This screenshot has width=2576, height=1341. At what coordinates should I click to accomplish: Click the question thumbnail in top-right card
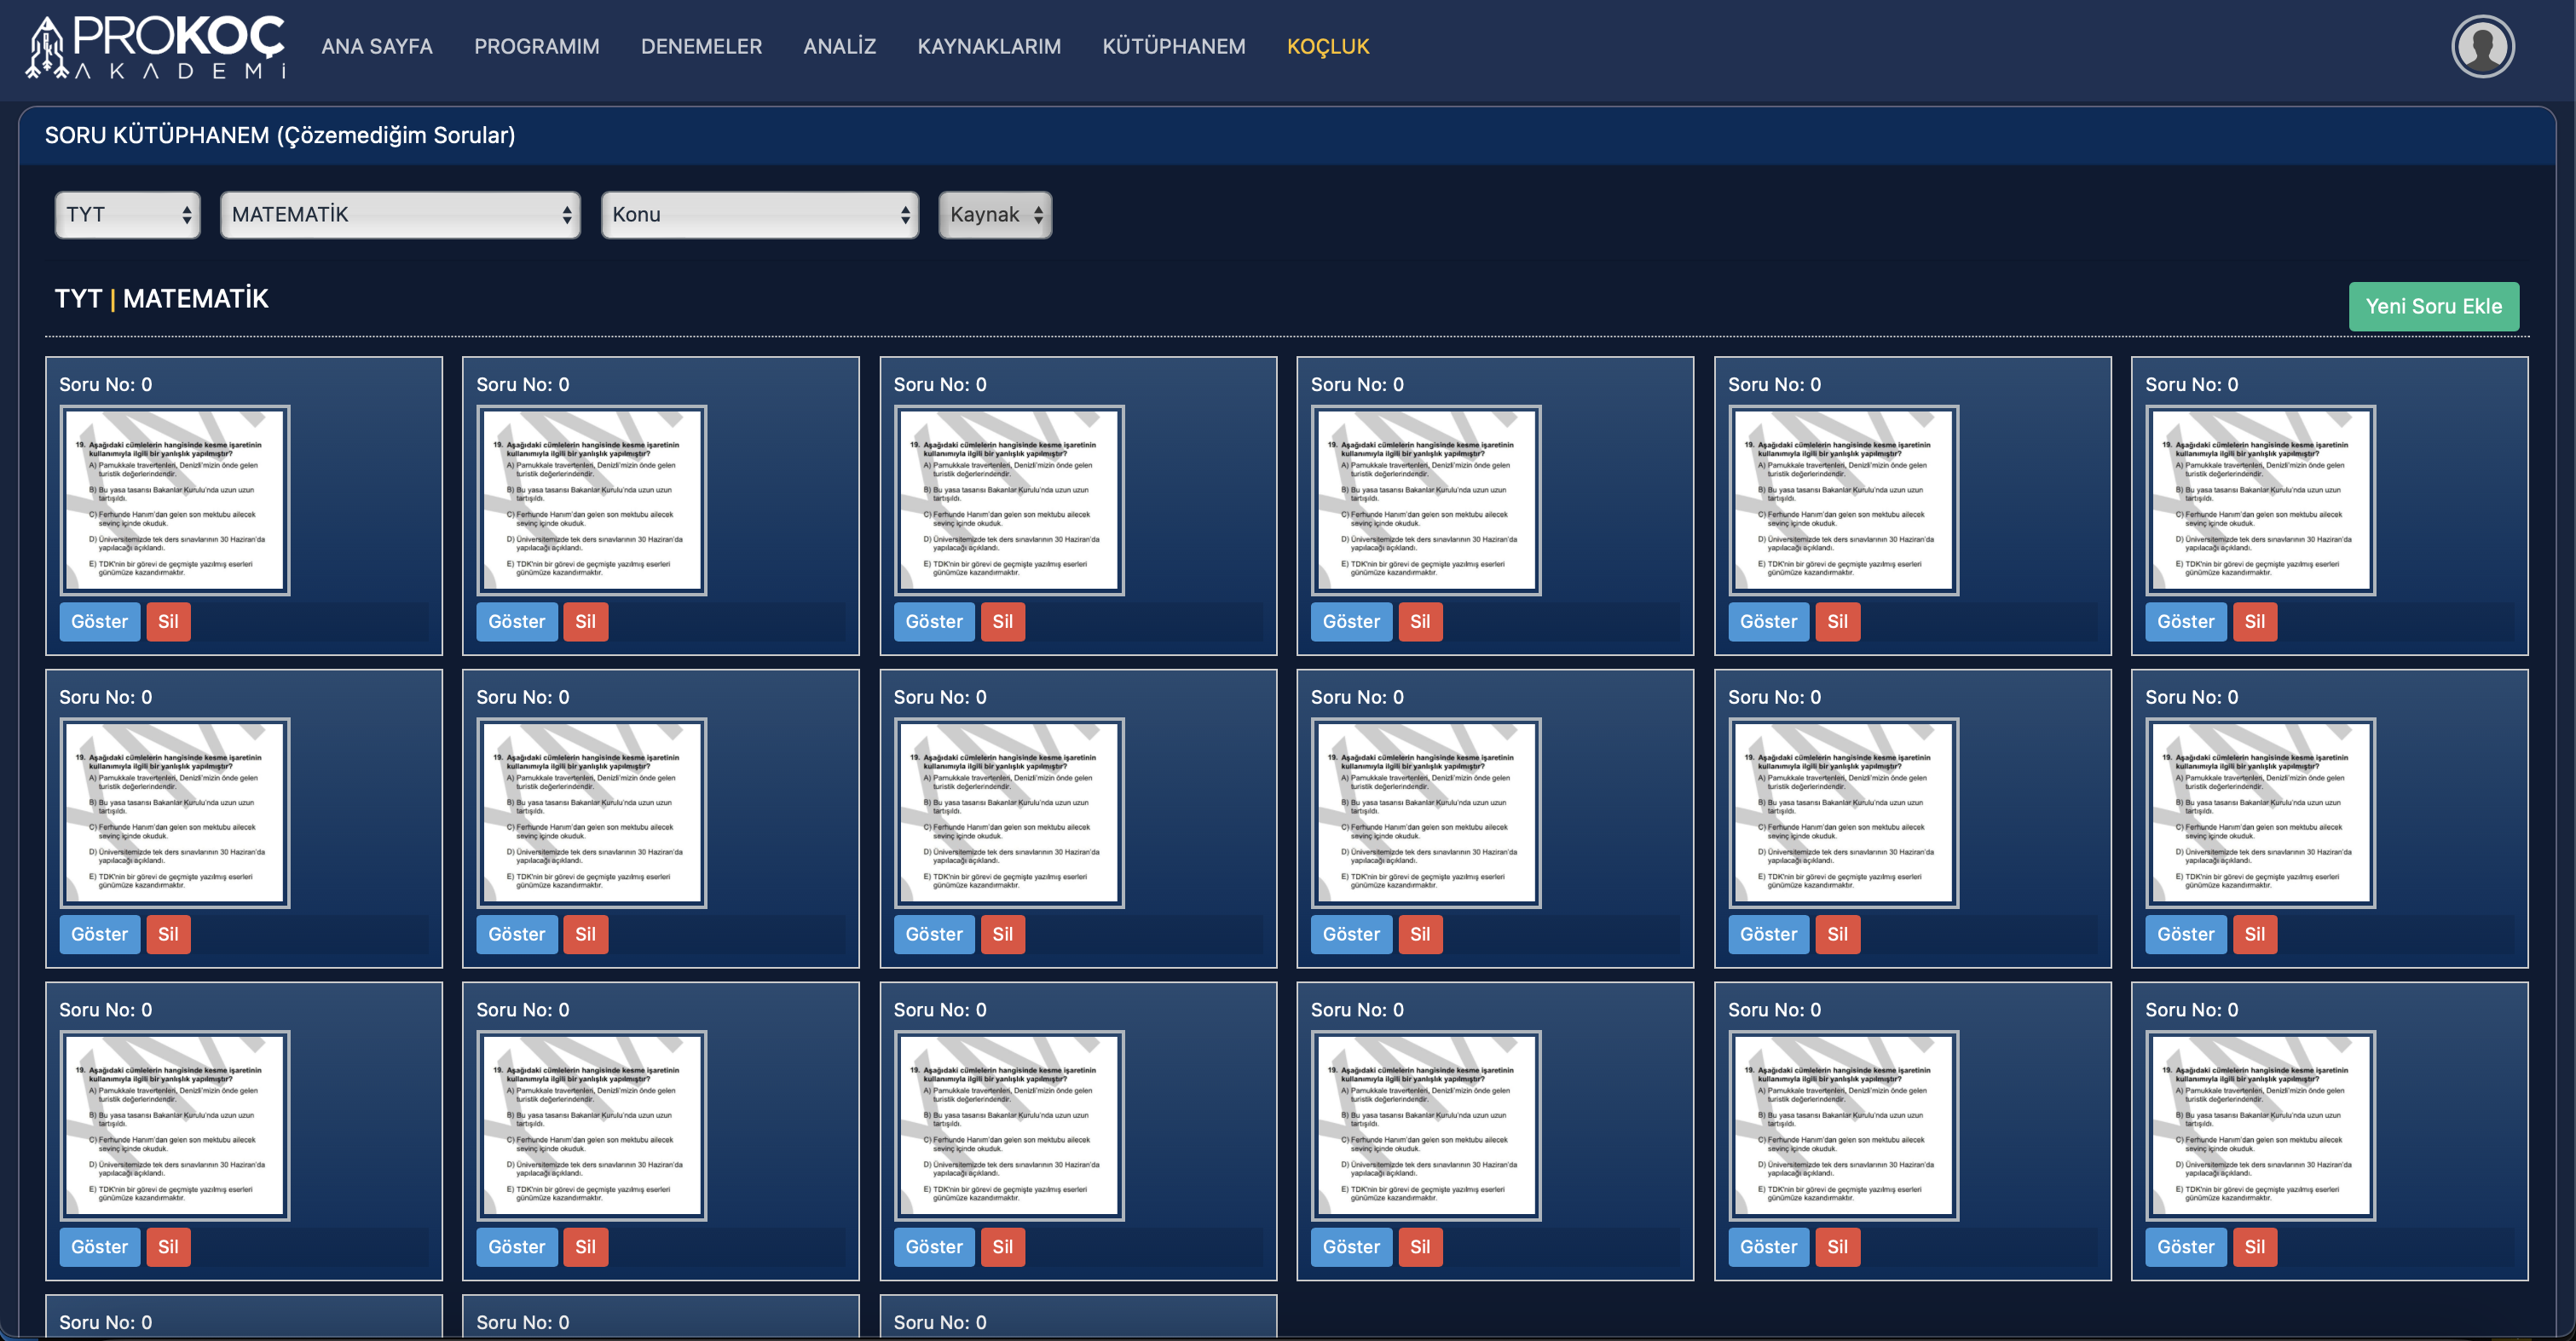pyautogui.click(x=2260, y=499)
